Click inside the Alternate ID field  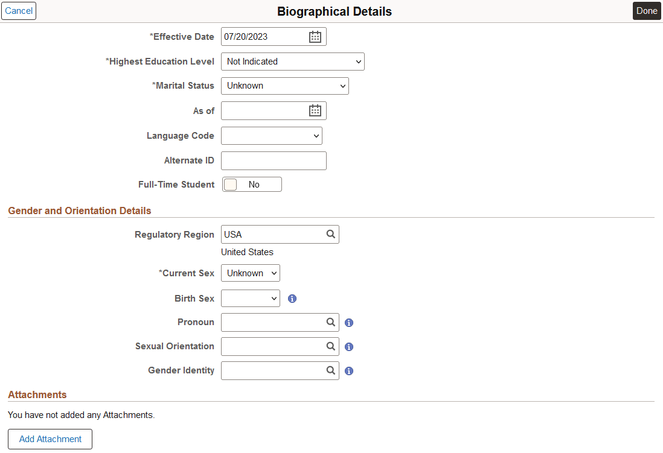[x=273, y=160]
